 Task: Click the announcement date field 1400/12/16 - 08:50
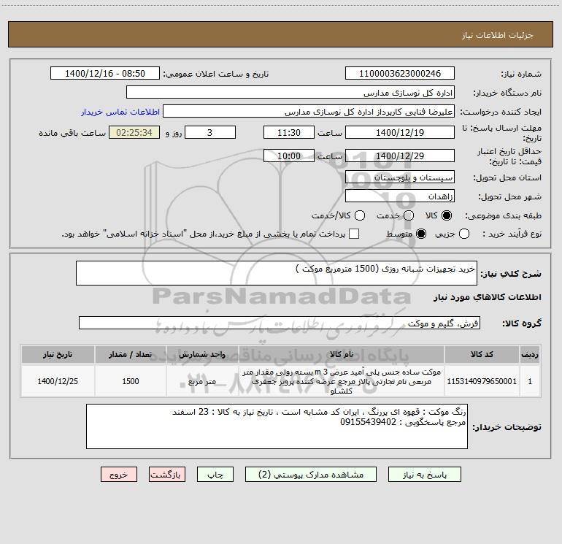[104, 73]
